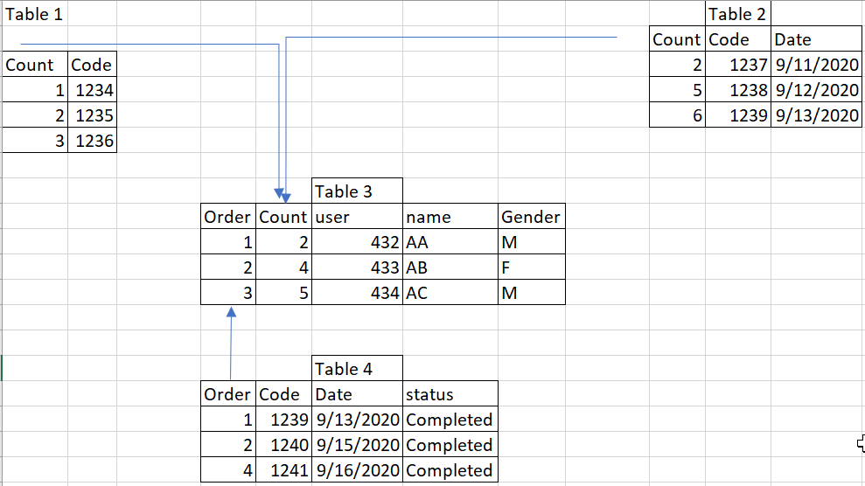Select Count cell beside code 1235

tap(35, 115)
